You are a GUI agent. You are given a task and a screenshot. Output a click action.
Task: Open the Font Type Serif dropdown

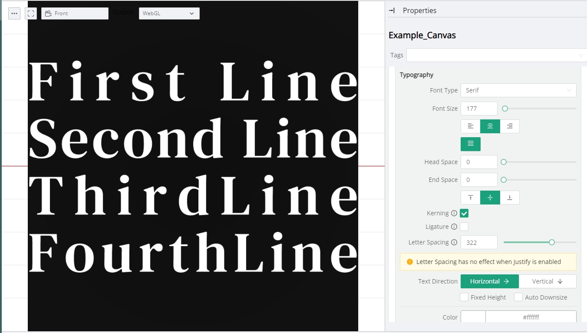click(x=518, y=90)
